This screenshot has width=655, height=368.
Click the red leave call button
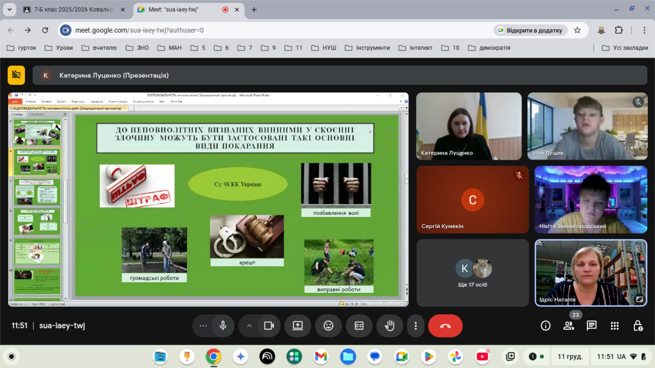[x=445, y=325]
